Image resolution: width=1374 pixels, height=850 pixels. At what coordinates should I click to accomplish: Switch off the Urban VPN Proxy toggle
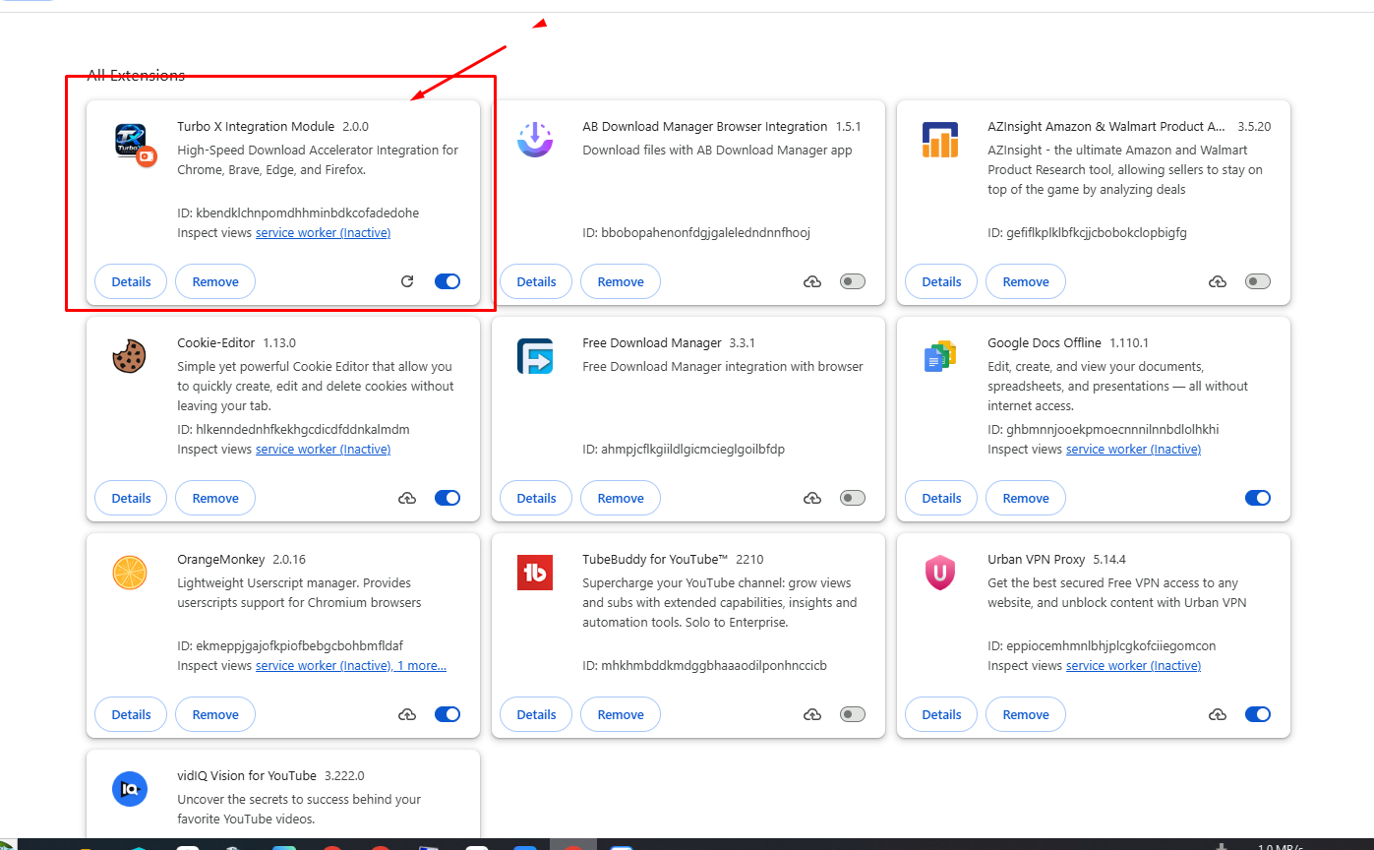[x=1258, y=714]
